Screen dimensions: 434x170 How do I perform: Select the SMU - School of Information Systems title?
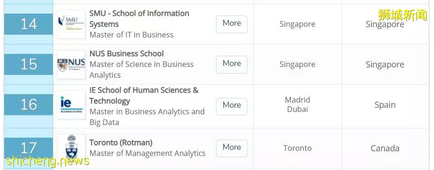pos(139,19)
